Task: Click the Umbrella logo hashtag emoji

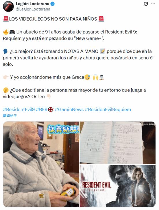Action: (x=51, y=109)
